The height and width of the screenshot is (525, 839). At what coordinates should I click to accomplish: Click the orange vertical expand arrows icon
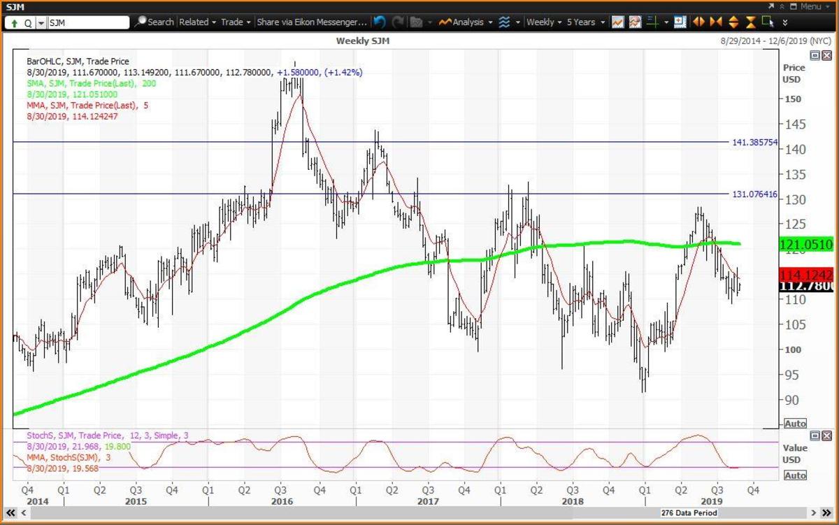[x=733, y=22]
